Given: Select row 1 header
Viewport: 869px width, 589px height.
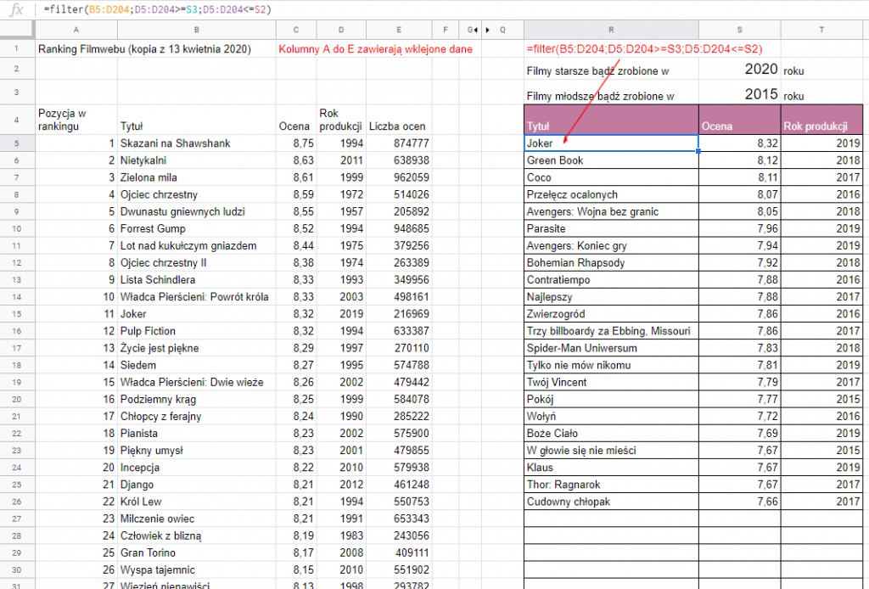Looking at the screenshot, I should coord(17,48).
